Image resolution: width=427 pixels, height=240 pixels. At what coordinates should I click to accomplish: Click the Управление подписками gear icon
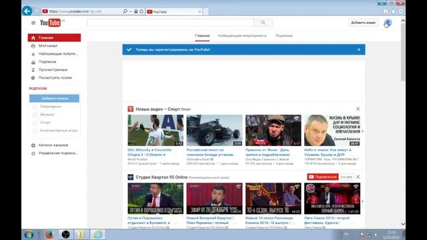coord(33,153)
